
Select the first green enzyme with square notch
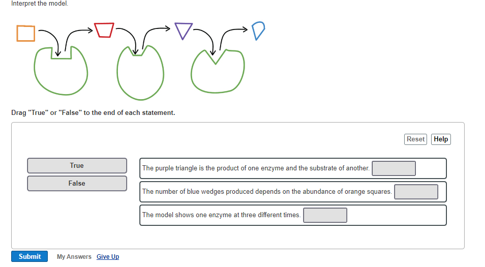coord(60,71)
